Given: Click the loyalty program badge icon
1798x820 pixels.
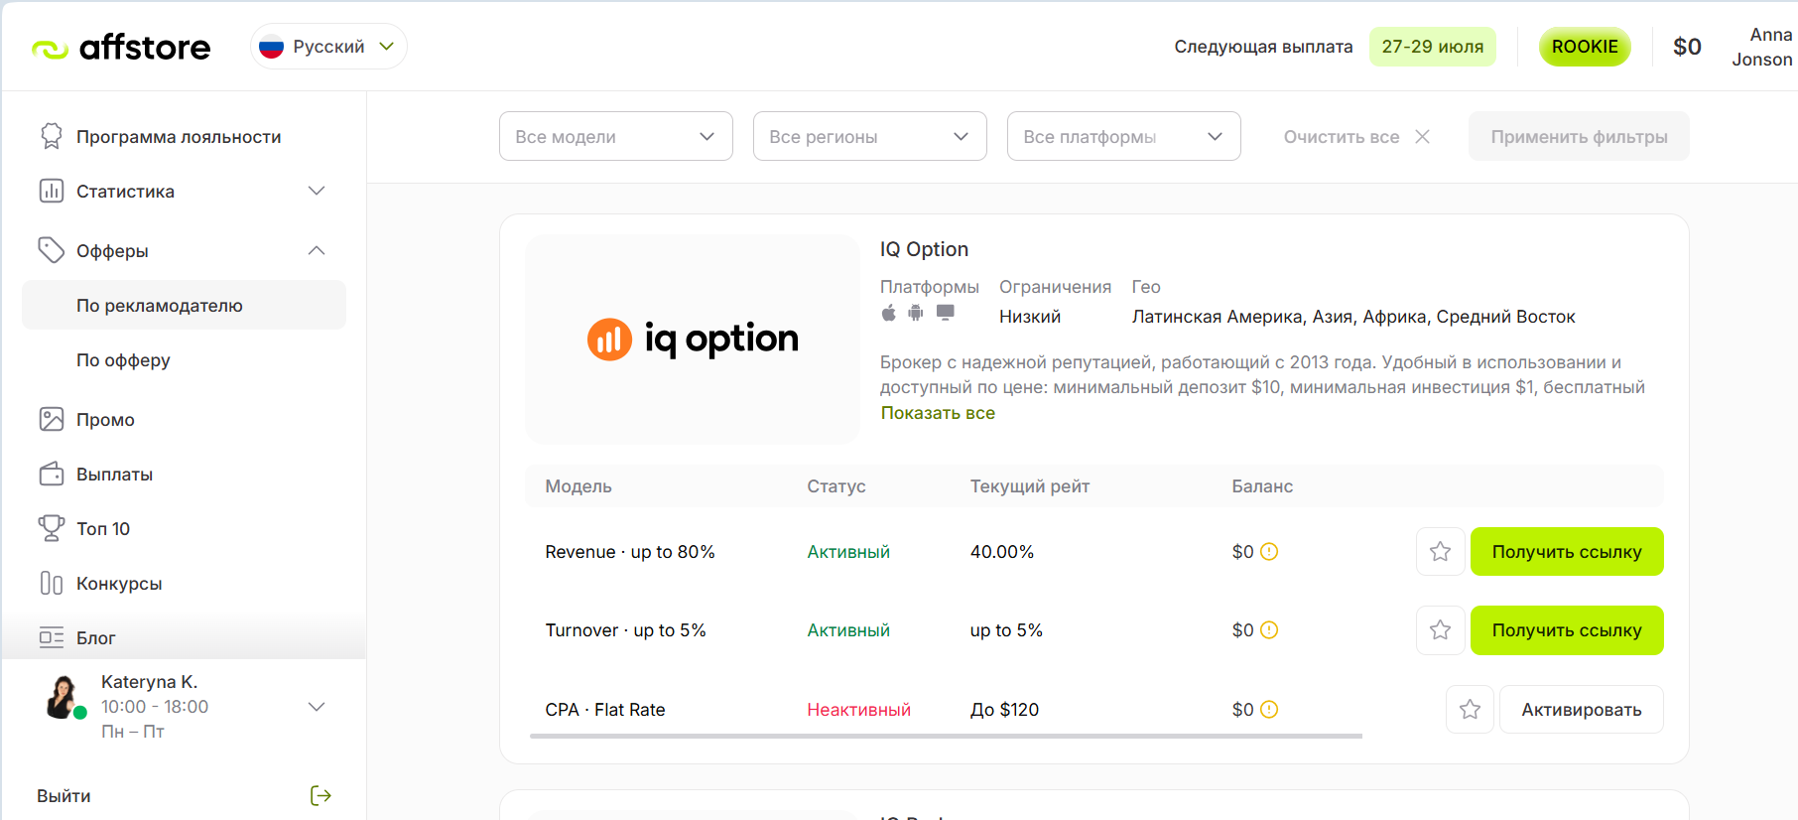Looking at the screenshot, I should click(x=51, y=136).
